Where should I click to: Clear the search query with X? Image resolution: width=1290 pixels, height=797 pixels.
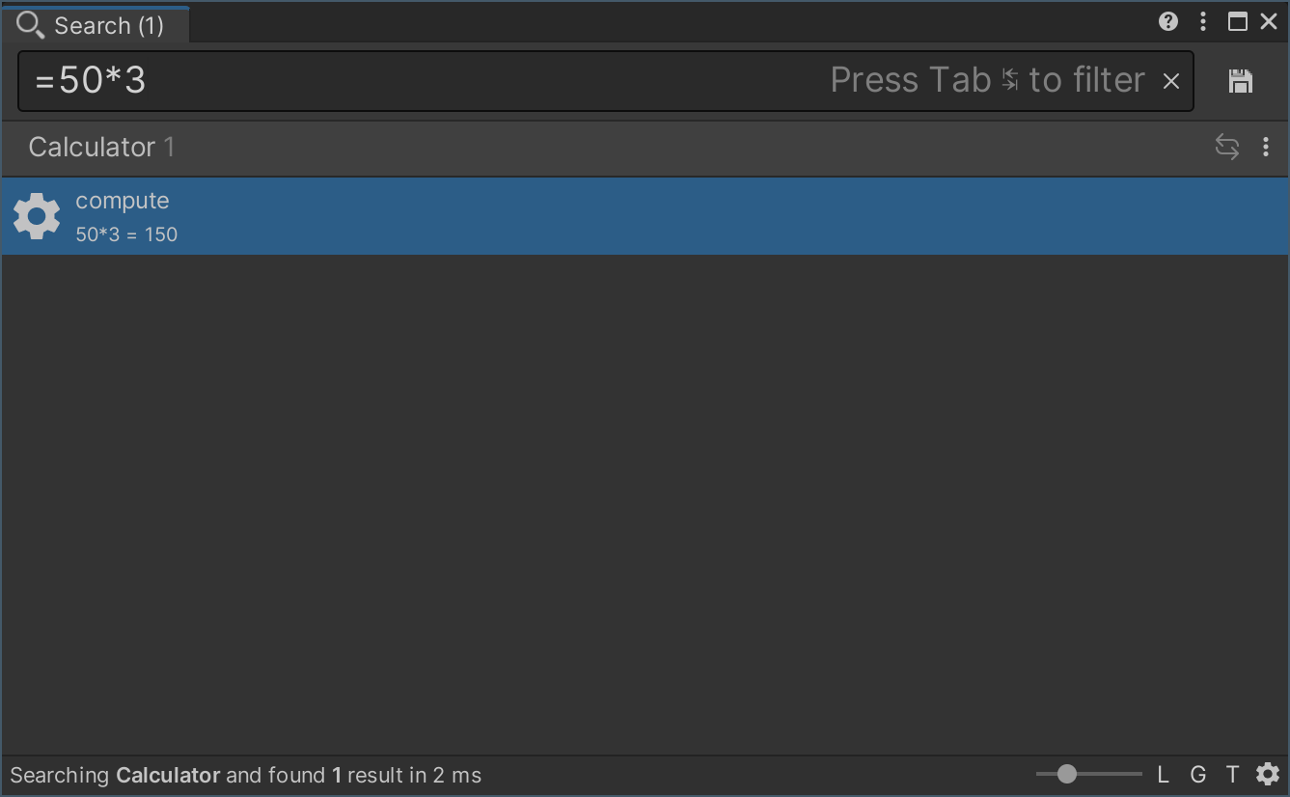pos(1171,82)
